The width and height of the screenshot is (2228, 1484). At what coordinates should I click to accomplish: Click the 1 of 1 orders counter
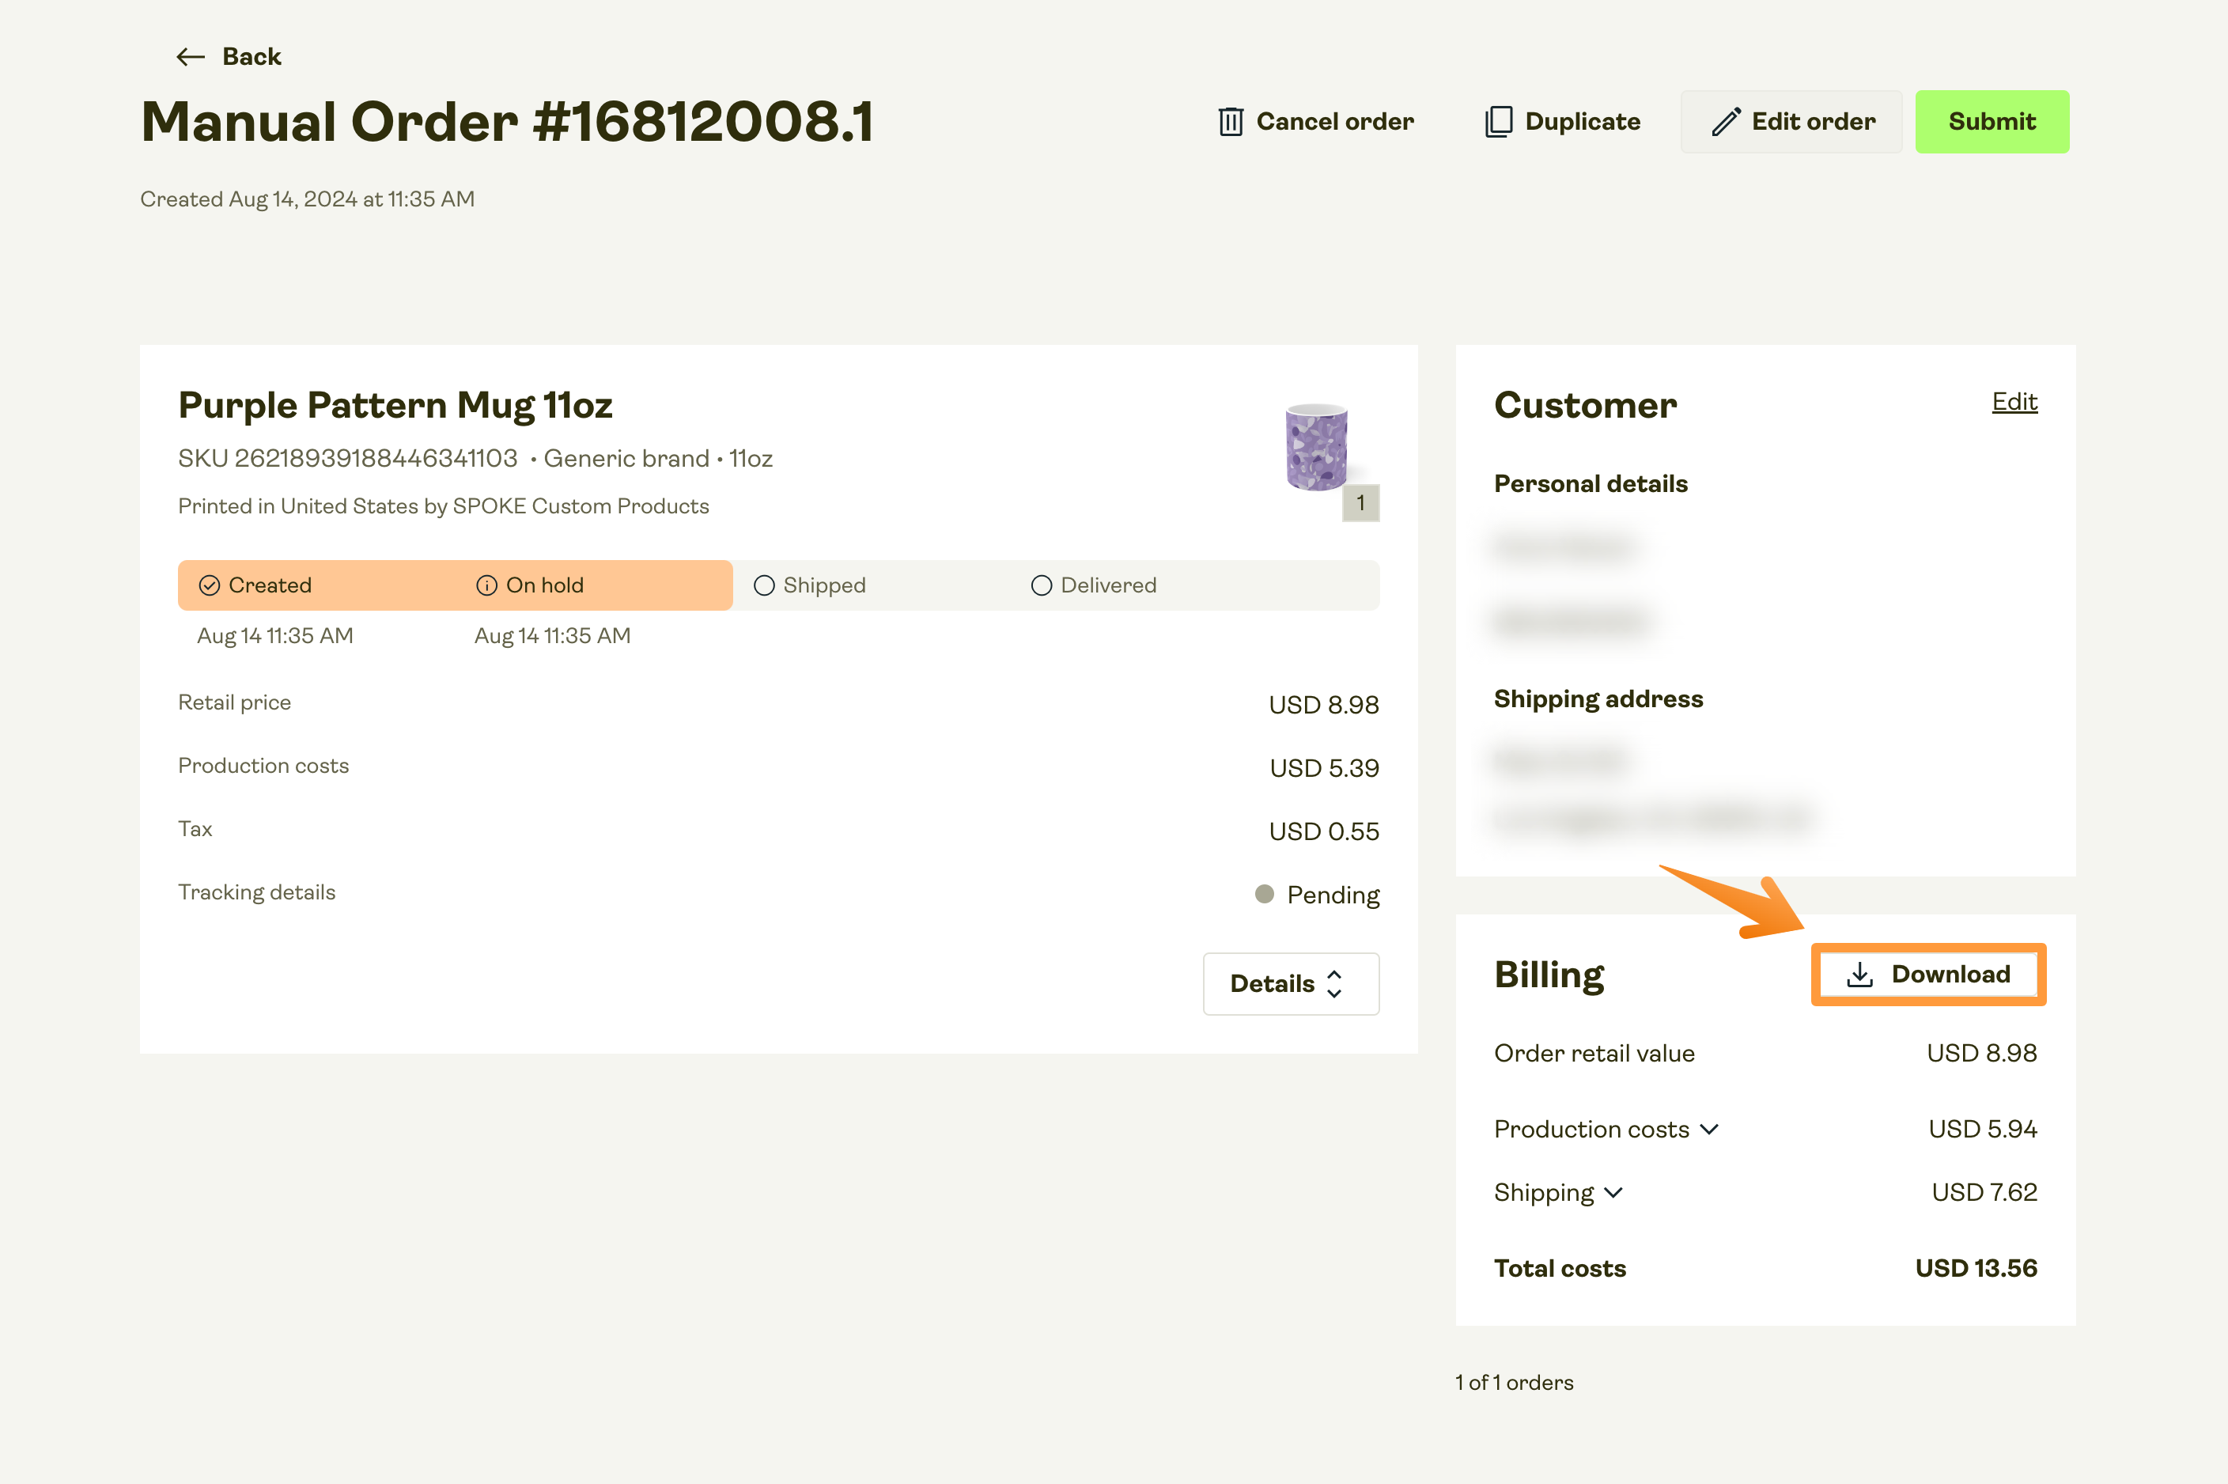1514,1383
